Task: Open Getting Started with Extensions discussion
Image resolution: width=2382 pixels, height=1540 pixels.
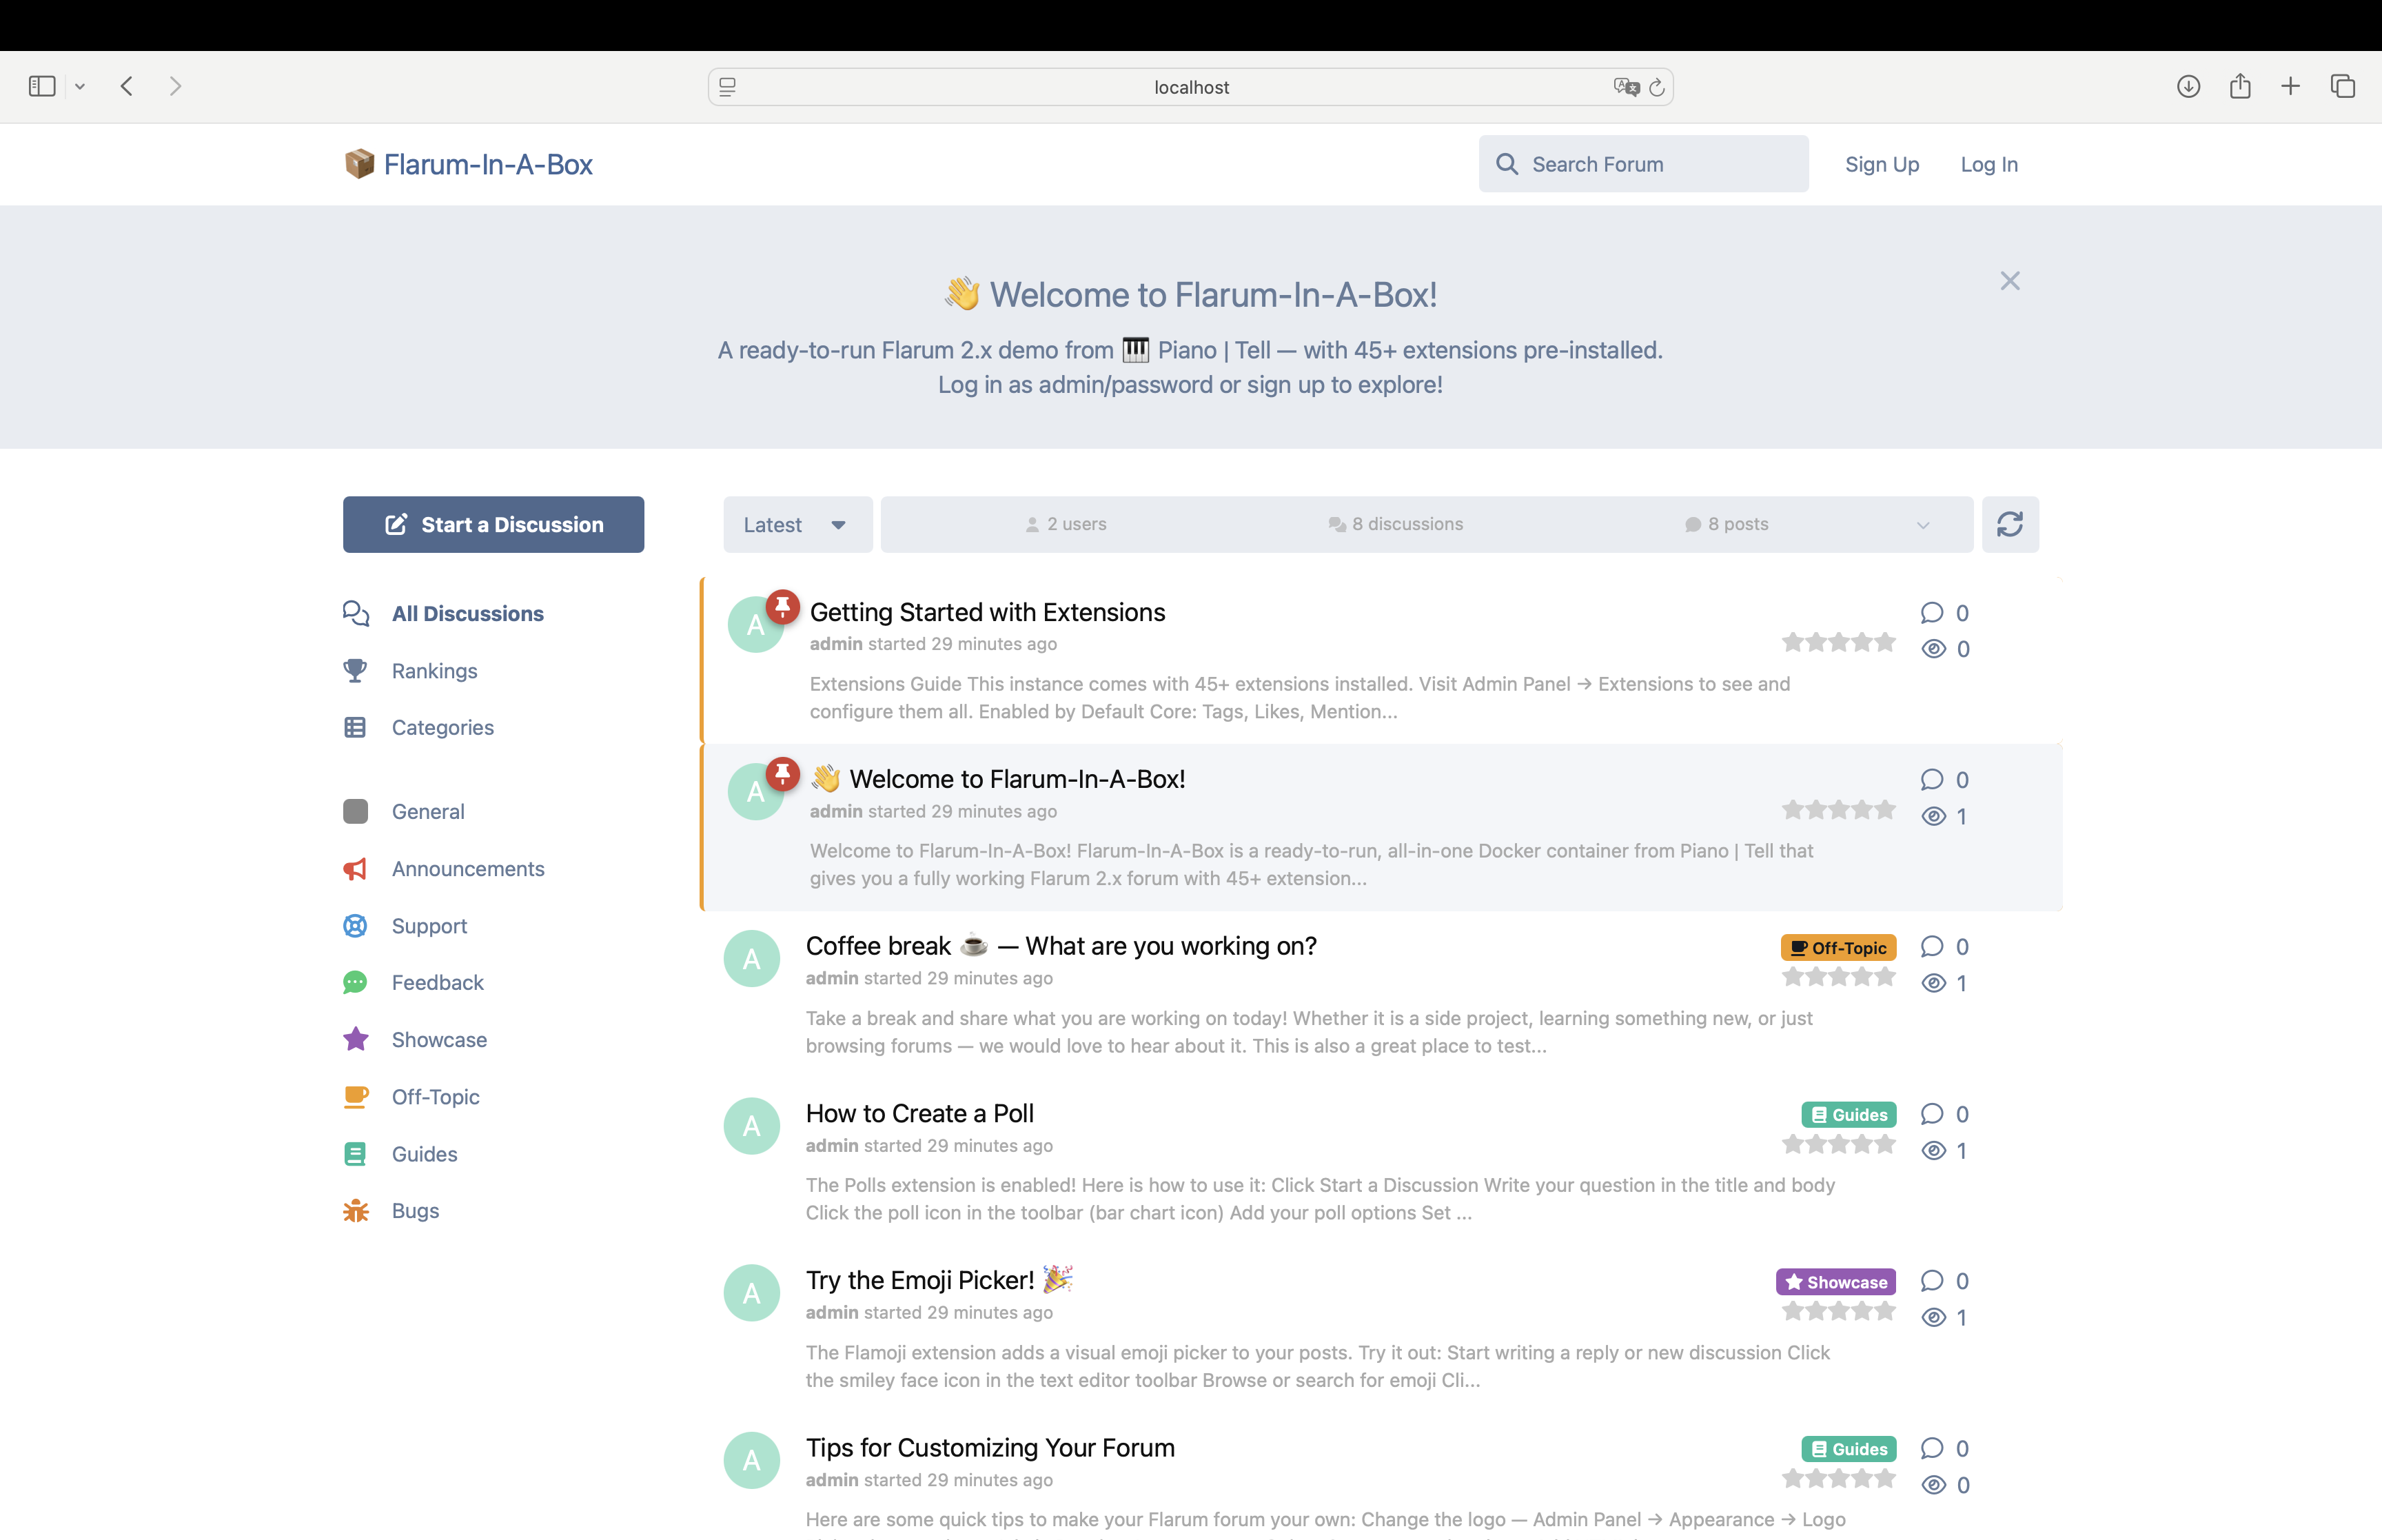Action: [x=988, y=612]
